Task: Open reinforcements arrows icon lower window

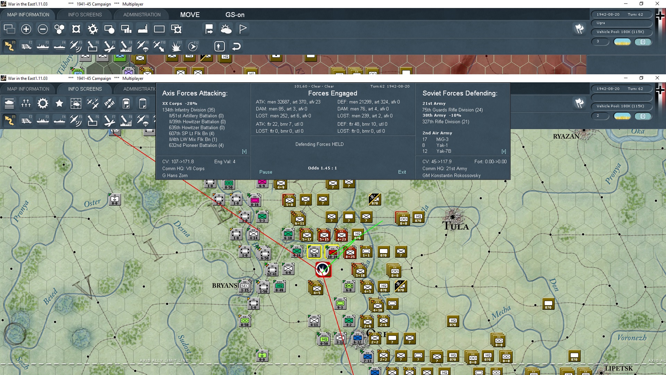Action: pyautogui.click(x=109, y=103)
